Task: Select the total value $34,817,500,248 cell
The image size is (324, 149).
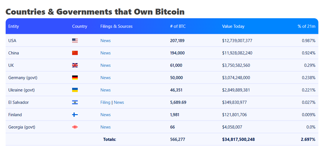Action: [x=238, y=139]
